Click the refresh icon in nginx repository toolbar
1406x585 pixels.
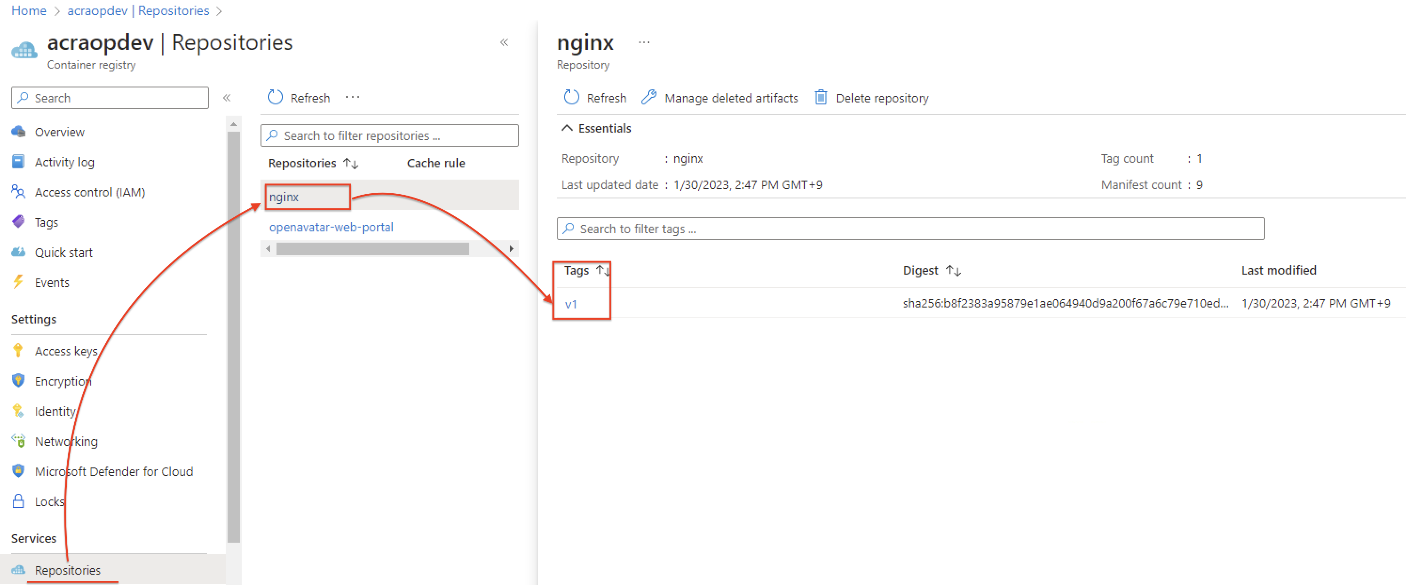click(x=571, y=97)
